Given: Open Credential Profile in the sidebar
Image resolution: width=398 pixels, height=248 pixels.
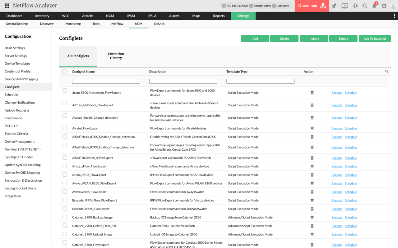Looking at the screenshot, I should [x=17, y=71].
